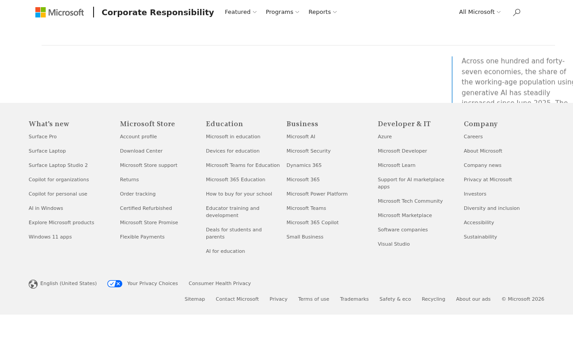Open the Sitemap link
This screenshot has width=573, height=358.
[x=195, y=299]
